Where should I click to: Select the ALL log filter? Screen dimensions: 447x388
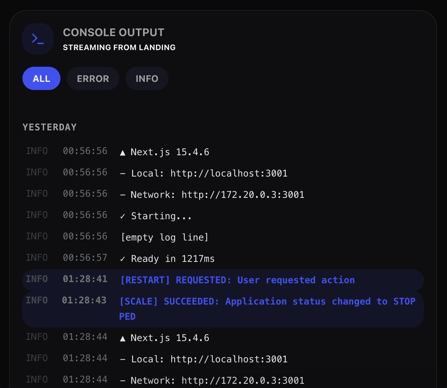pos(41,79)
